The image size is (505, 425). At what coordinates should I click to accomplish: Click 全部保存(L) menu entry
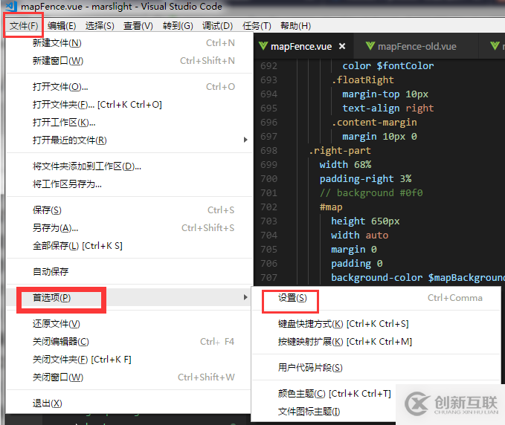[129, 246]
